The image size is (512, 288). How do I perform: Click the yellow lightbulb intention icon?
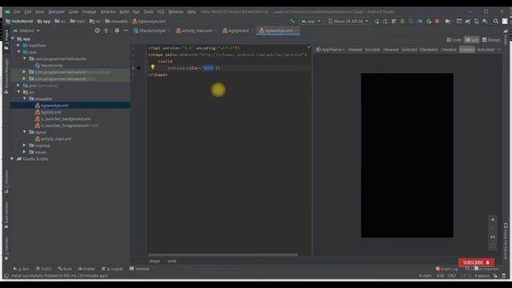click(153, 67)
